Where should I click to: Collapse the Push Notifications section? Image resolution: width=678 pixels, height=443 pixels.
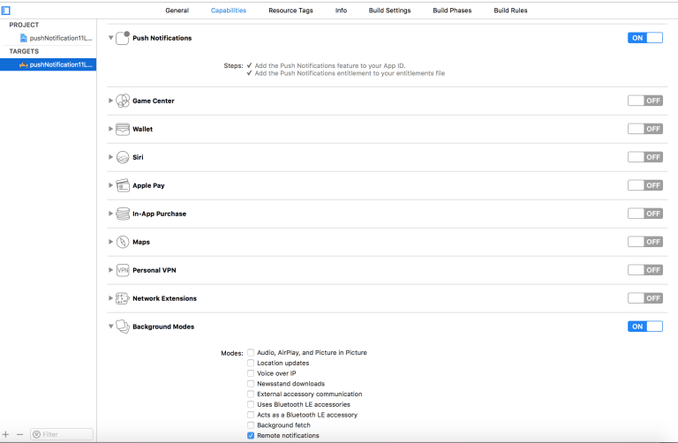pos(111,38)
